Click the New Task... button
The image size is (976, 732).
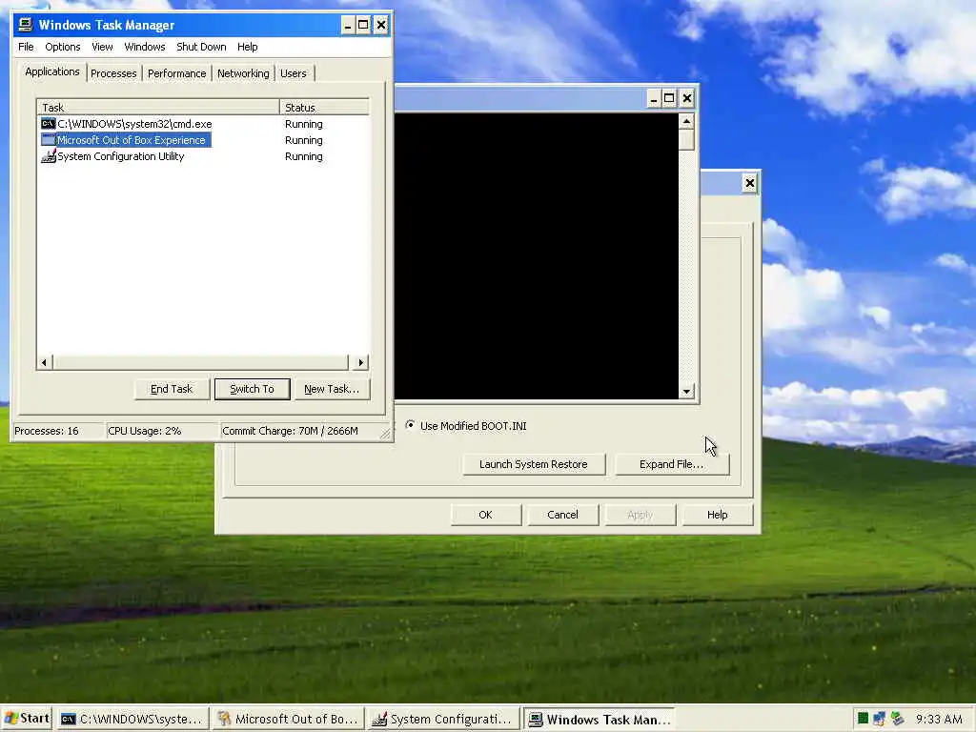coord(332,389)
